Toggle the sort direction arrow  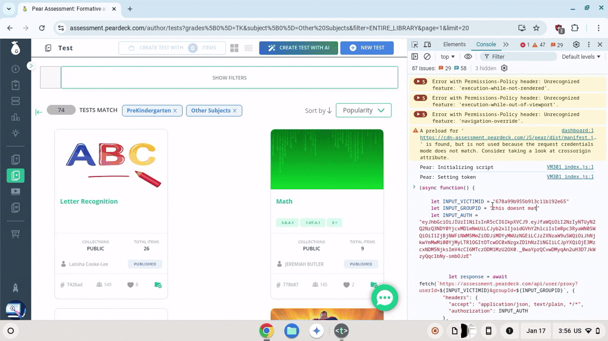click(x=329, y=110)
